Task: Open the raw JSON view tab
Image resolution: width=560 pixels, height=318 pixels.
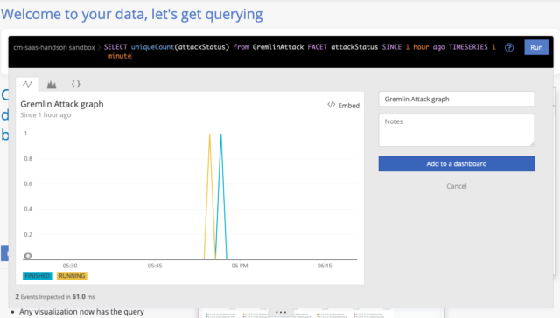Action: pyautogui.click(x=76, y=84)
